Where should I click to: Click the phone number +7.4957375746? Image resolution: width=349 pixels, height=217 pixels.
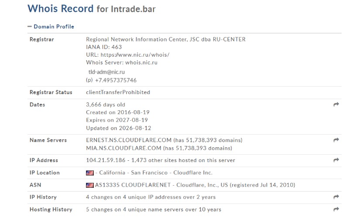(116, 80)
